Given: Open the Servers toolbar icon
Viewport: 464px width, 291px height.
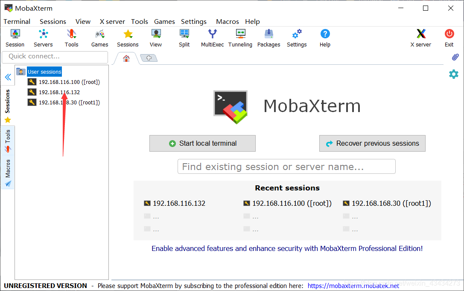Looking at the screenshot, I should (x=43, y=38).
